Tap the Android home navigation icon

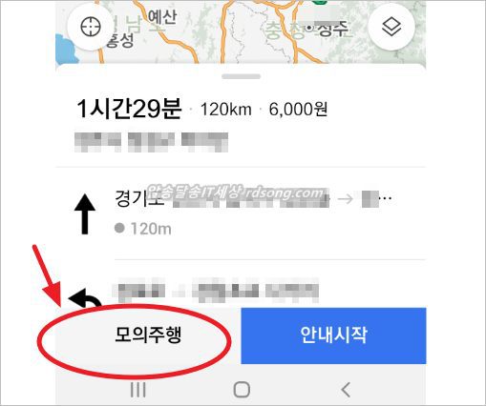pyautogui.click(x=242, y=390)
